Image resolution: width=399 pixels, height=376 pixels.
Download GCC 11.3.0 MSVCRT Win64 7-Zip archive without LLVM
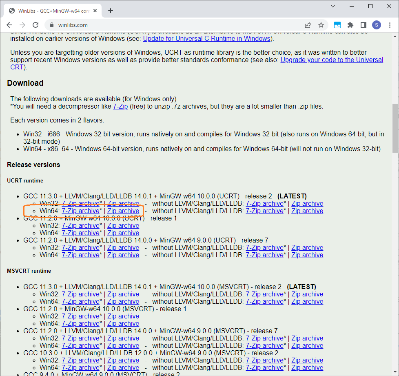click(x=265, y=302)
